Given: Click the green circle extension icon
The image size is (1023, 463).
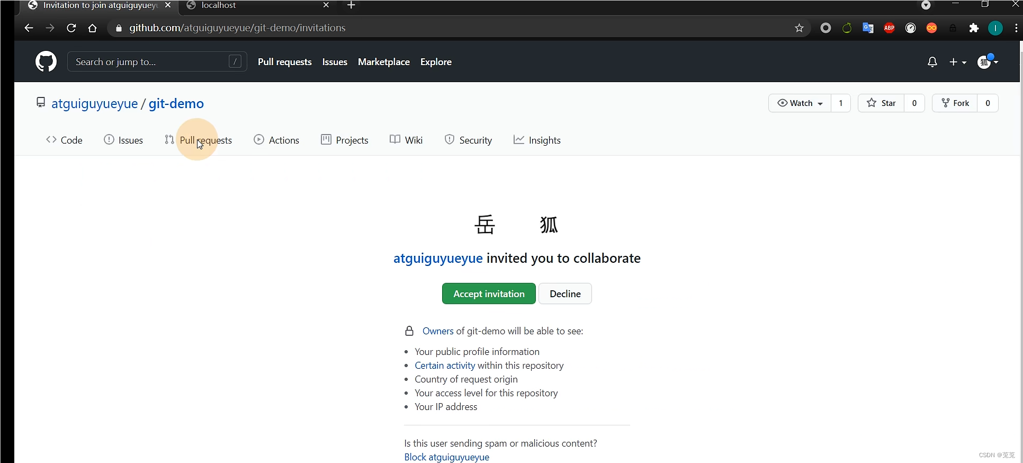Looking at the screenshot, I should 847,28.
